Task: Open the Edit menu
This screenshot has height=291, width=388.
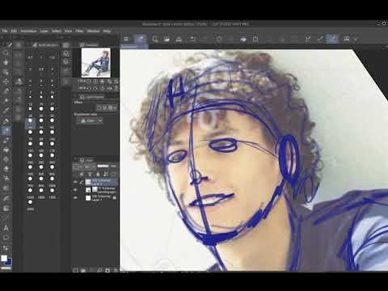Action: click(x=14, y=31)
